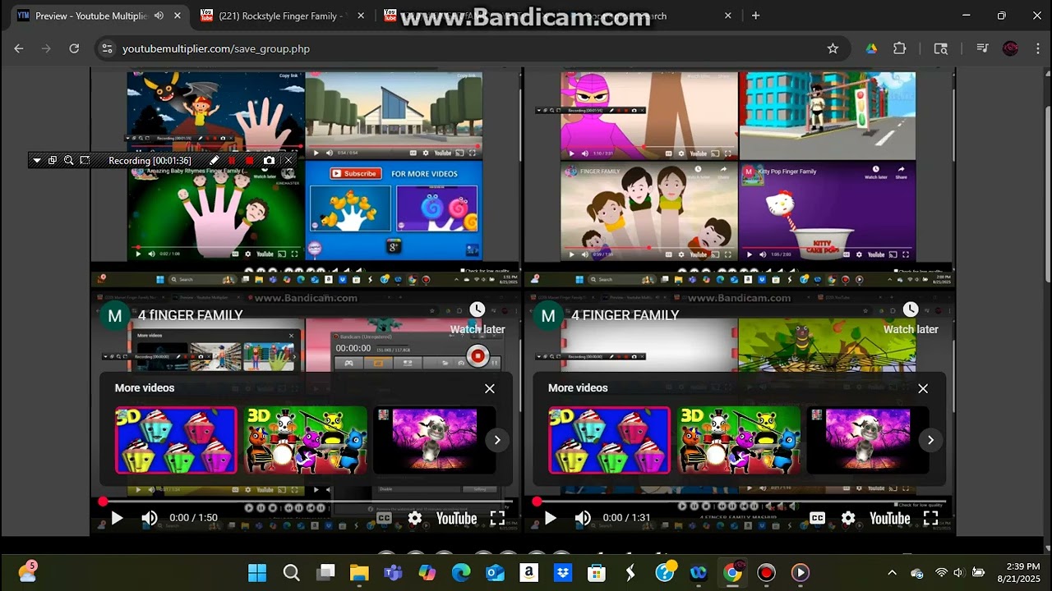
Task: Open 3D panda band thumbnail in left player
Action: (306, 440)
